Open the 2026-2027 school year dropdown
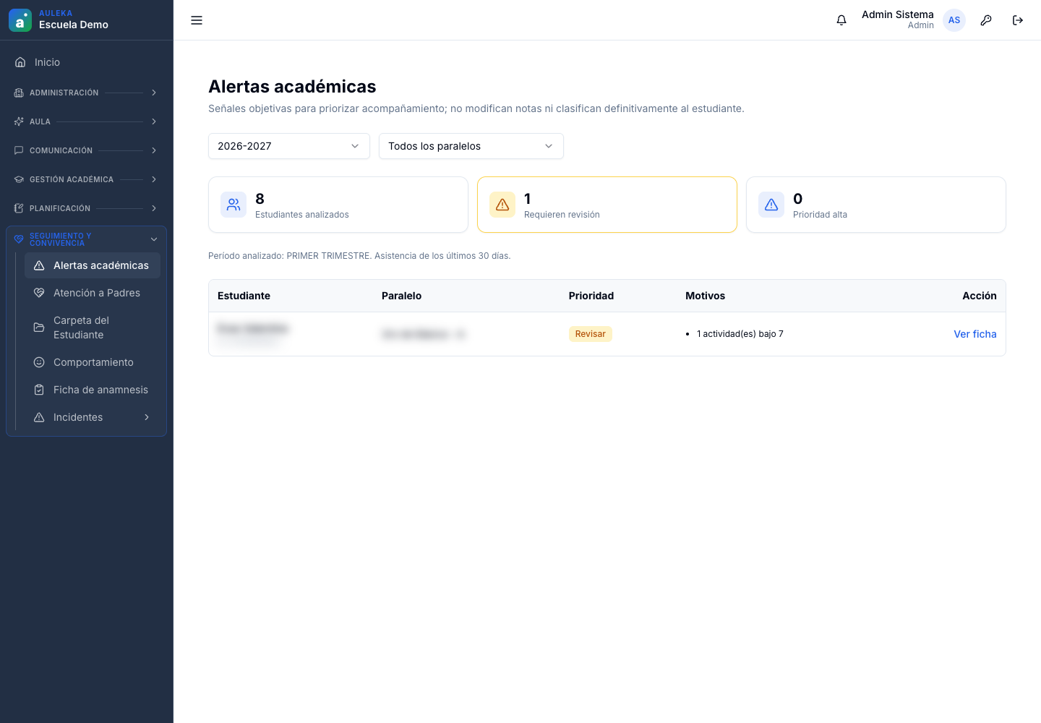 tap(289, 146)
